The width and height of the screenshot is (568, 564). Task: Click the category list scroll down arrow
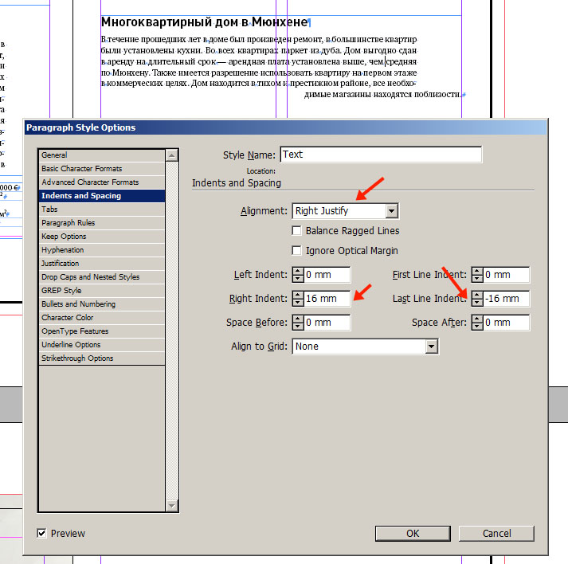(172, 505)
